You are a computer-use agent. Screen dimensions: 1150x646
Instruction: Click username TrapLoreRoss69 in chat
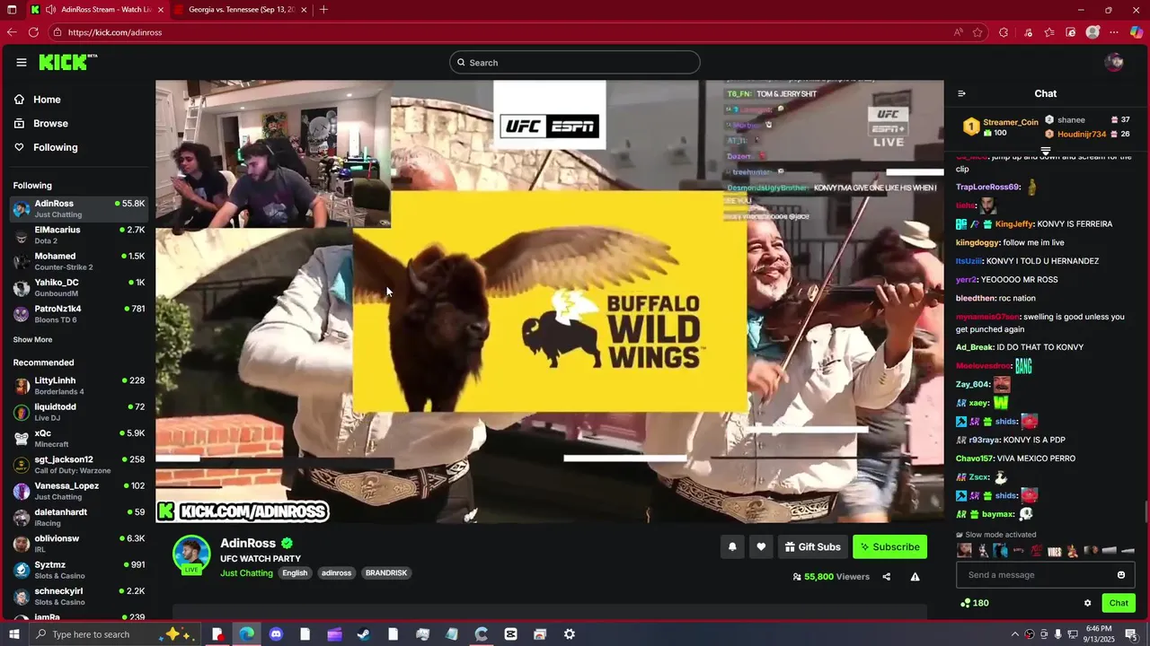pyautogui.click(x=987, y=188)
